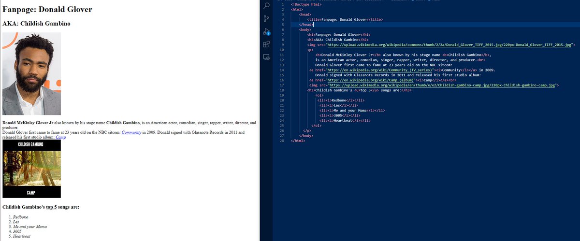580x241 pixels.
Task: Click the Donald Glover portrait photo
Action: [31, 73]
